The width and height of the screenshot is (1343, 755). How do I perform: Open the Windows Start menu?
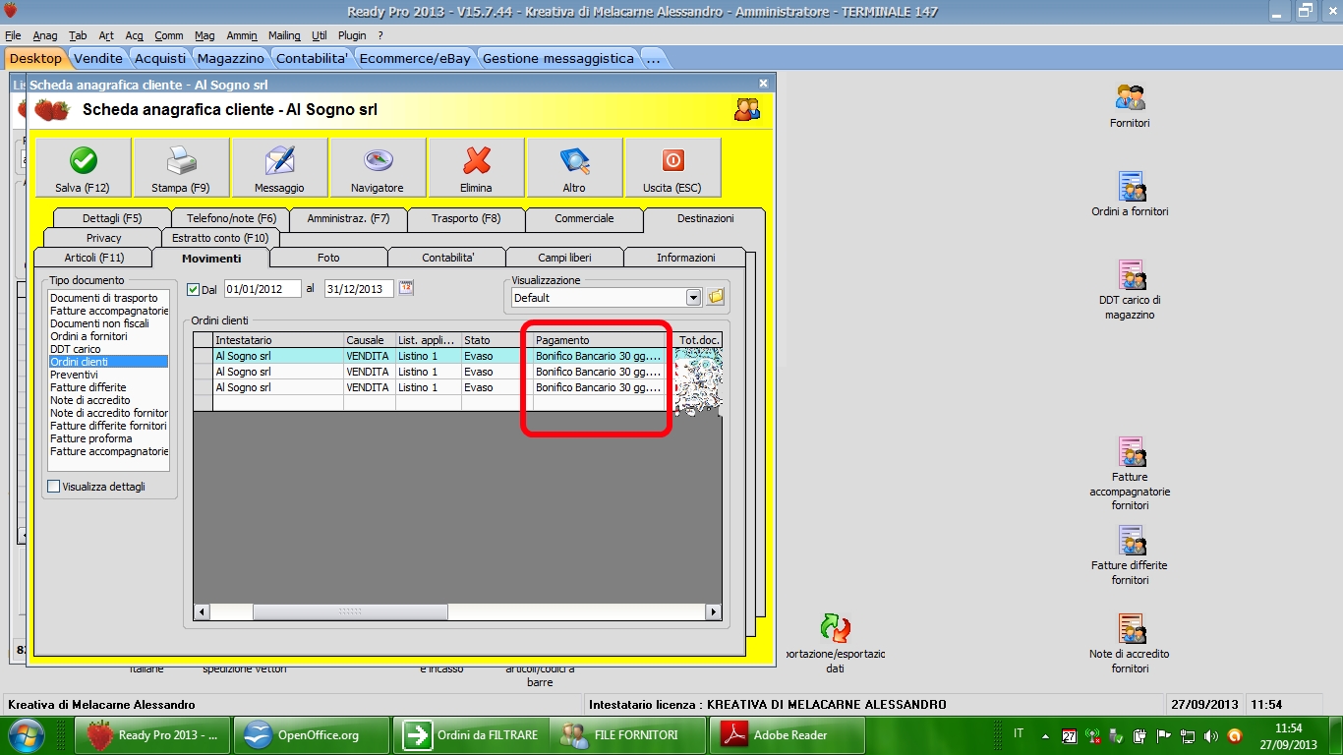click(x=27, y=734)
